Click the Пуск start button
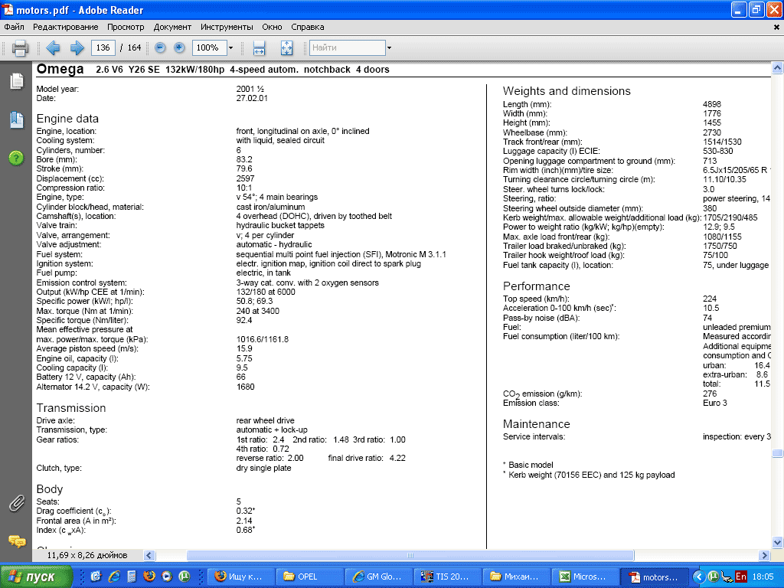Screen dimensions: 784x588 [x=37, y=577]
